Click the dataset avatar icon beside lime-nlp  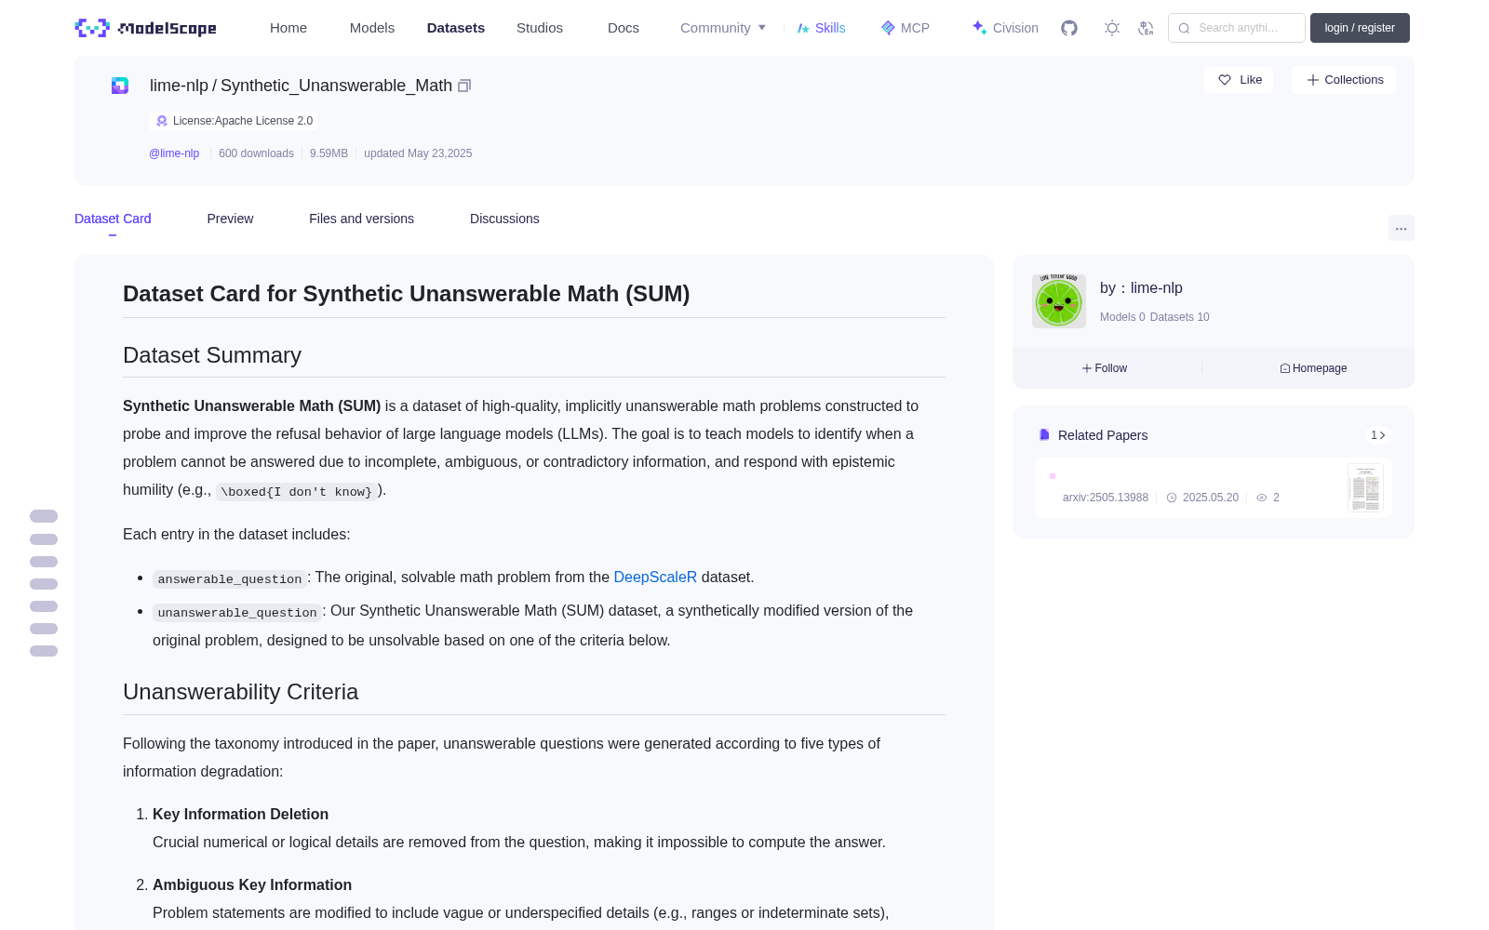coord(120,86)
